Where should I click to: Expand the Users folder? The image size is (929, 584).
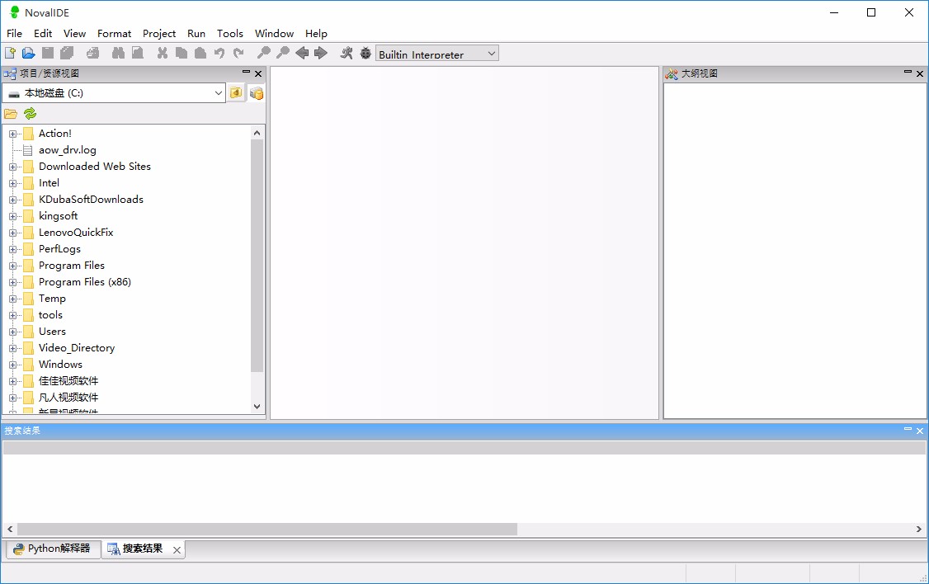pyautogui.click(x=12, y=332)
